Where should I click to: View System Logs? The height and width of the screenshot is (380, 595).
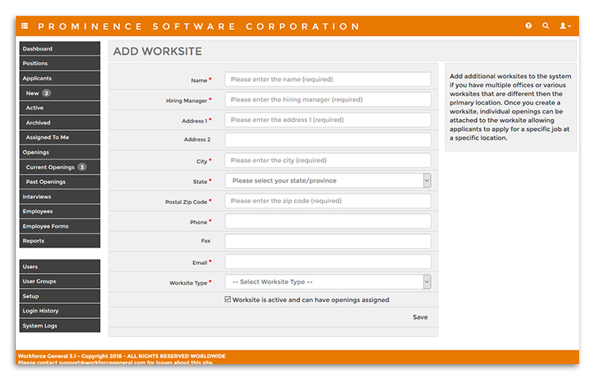(60, 326)
